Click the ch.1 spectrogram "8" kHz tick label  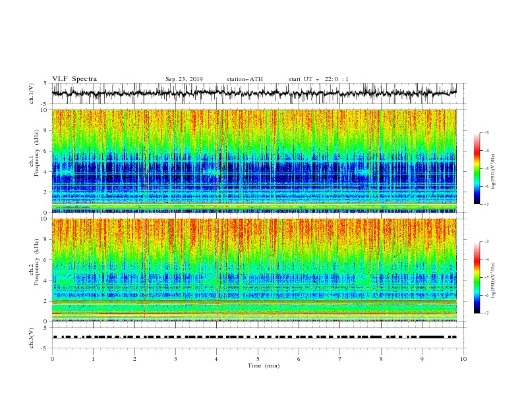[45, 130]
